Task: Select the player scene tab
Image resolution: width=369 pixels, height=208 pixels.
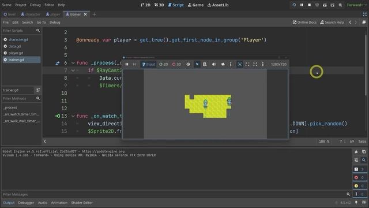Action: 53,14
